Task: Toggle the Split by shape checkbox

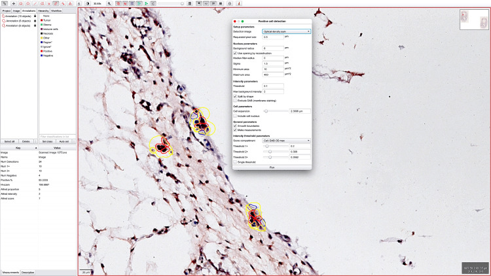Action: click(x=235, y=96)
